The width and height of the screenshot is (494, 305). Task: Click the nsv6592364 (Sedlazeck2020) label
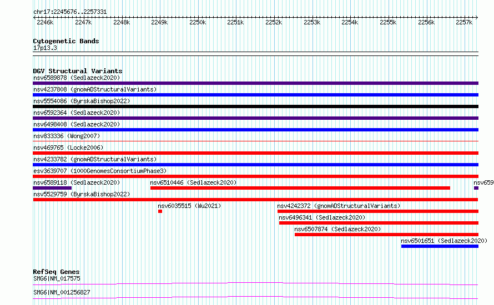click(x=77, y=113)
